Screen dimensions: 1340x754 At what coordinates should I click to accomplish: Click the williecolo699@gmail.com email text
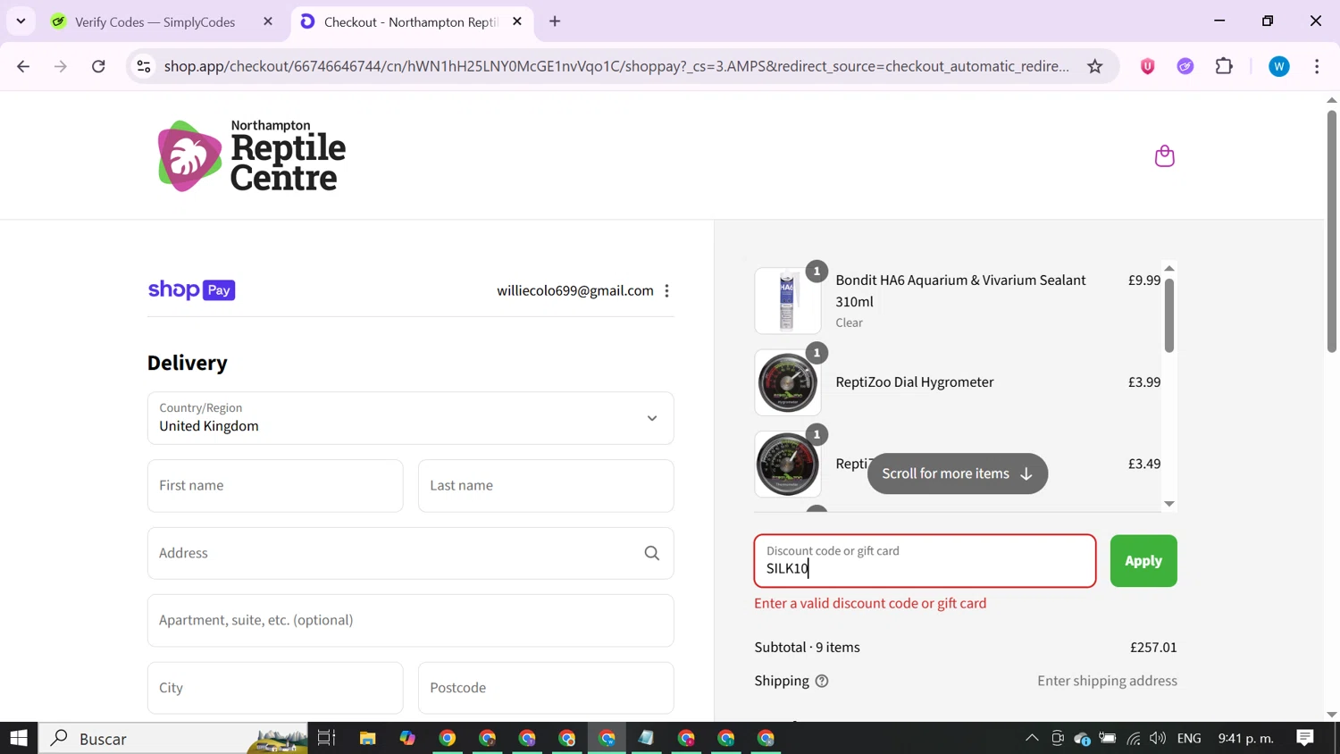tap(575, 290)
